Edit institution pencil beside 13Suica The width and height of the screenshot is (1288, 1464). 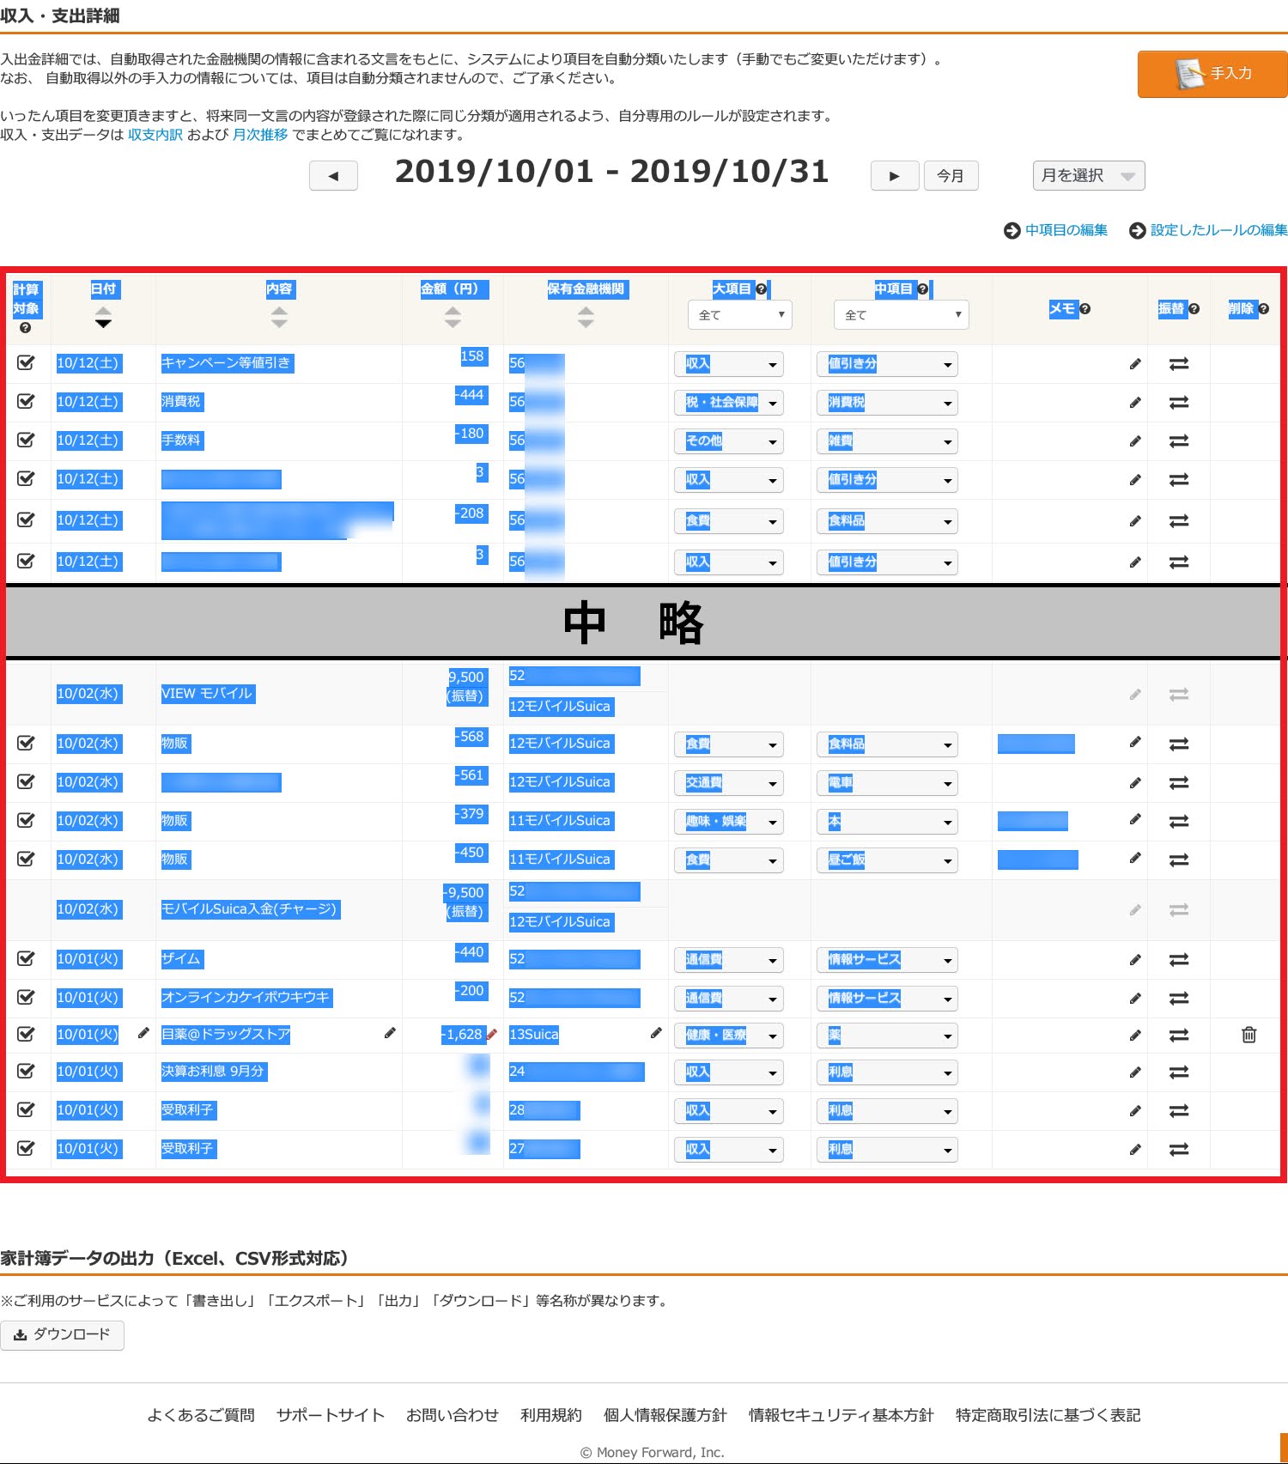(x=656, y=1033)
